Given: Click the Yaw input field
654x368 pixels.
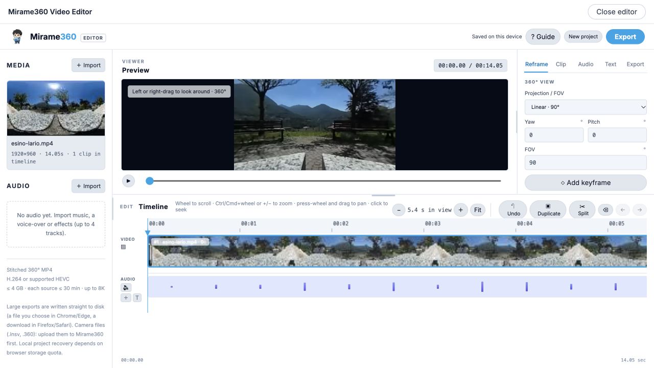Looking at the screenshot, I should (x=554, y=135).
